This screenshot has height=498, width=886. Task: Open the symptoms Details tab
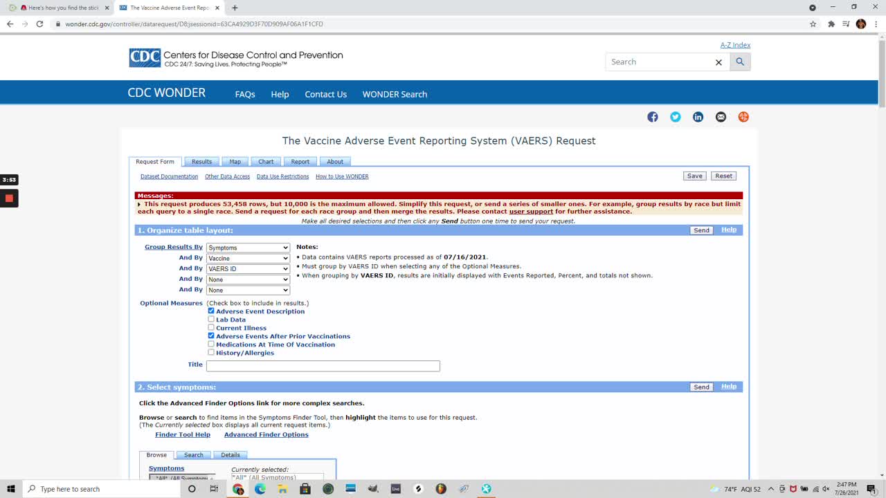(x=230, y=455)
